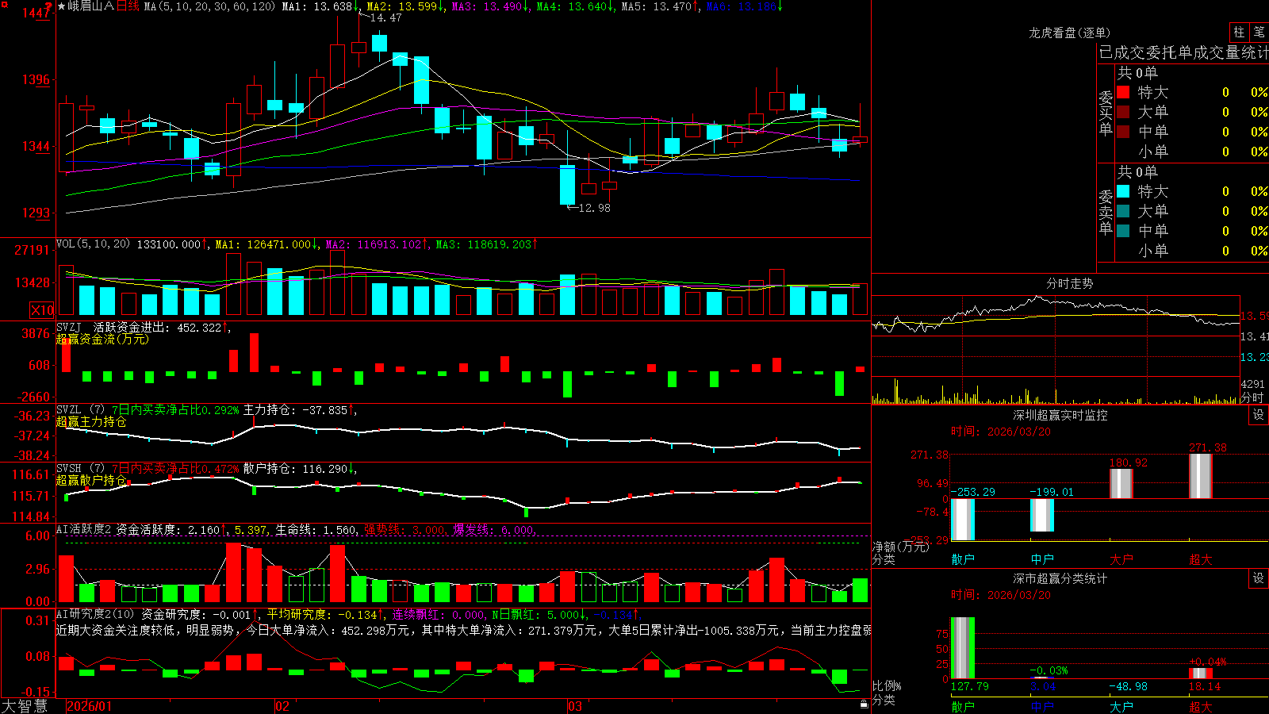1269x714 pixels.
Task: Click the 龙虎看盘(逐单) panel title
Action: [1069, 33]
